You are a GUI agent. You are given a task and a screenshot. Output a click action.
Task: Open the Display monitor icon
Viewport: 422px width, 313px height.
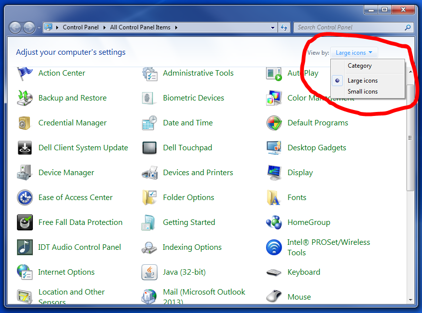click(274, 173)
